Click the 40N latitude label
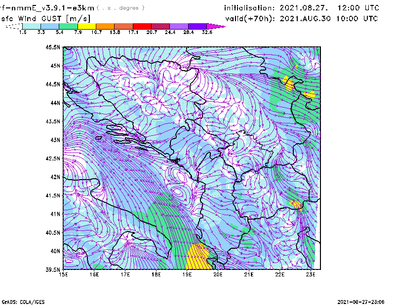The height and width of the screenshot is (305, 395). click(55, 251)
